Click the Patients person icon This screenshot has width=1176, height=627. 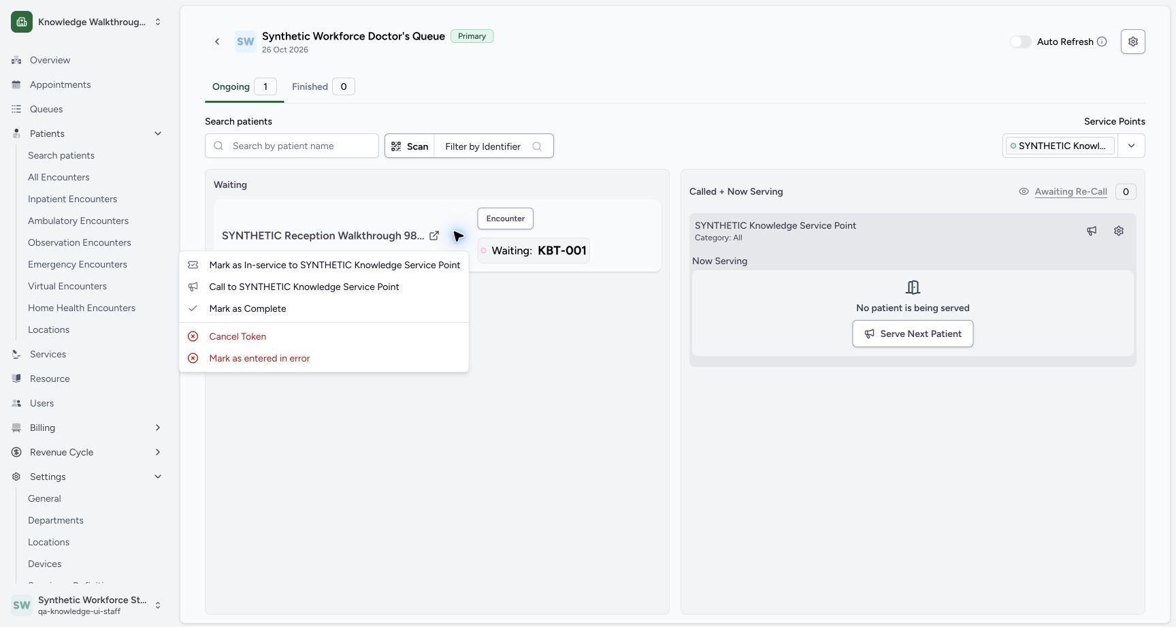pos(16,133)
